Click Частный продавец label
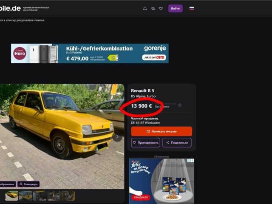272x204 pixels. point(144,118)
